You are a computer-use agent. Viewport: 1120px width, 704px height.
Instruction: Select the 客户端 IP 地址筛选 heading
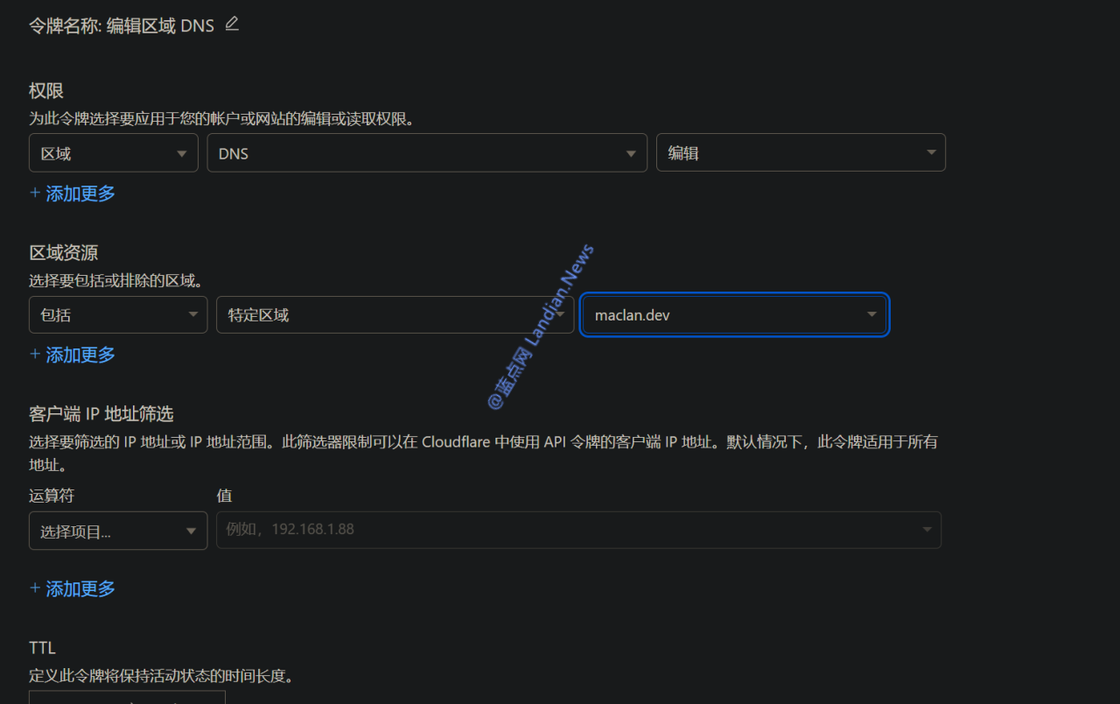click(101, 414)
